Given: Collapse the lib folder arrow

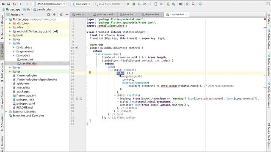Looking at the screenshot, I should coord(10,43).
